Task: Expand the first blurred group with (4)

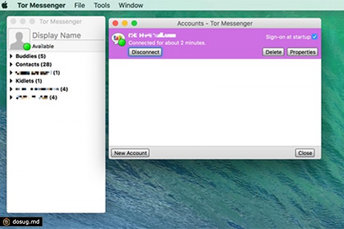Action: (11, 89)
